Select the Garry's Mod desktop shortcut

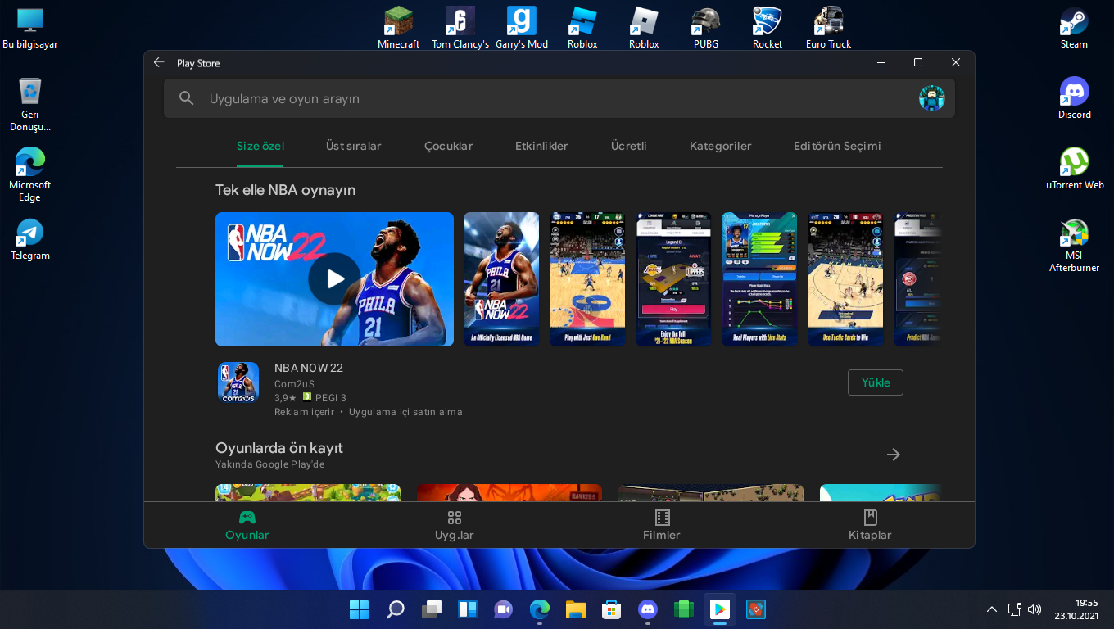tap(522, 28)
